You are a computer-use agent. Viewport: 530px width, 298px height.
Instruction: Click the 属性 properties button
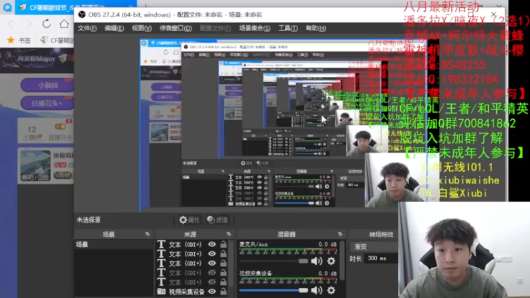pos(189,220)
